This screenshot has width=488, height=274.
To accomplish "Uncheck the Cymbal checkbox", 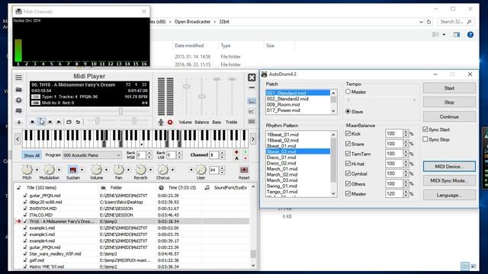I will pos(348,174).
